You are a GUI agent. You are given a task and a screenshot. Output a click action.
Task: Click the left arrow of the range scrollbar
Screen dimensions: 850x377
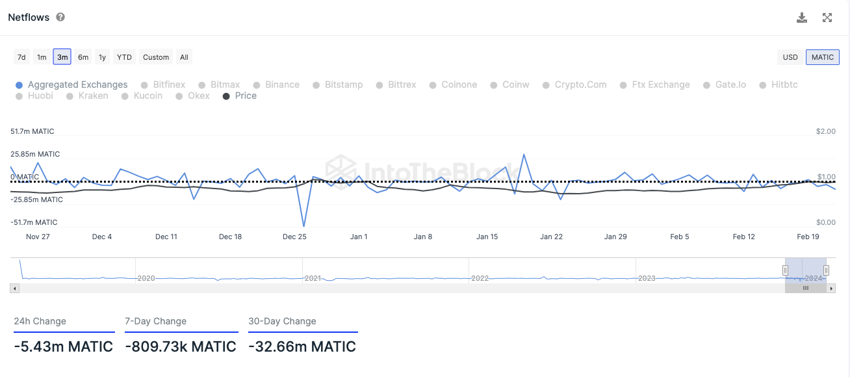13,288
